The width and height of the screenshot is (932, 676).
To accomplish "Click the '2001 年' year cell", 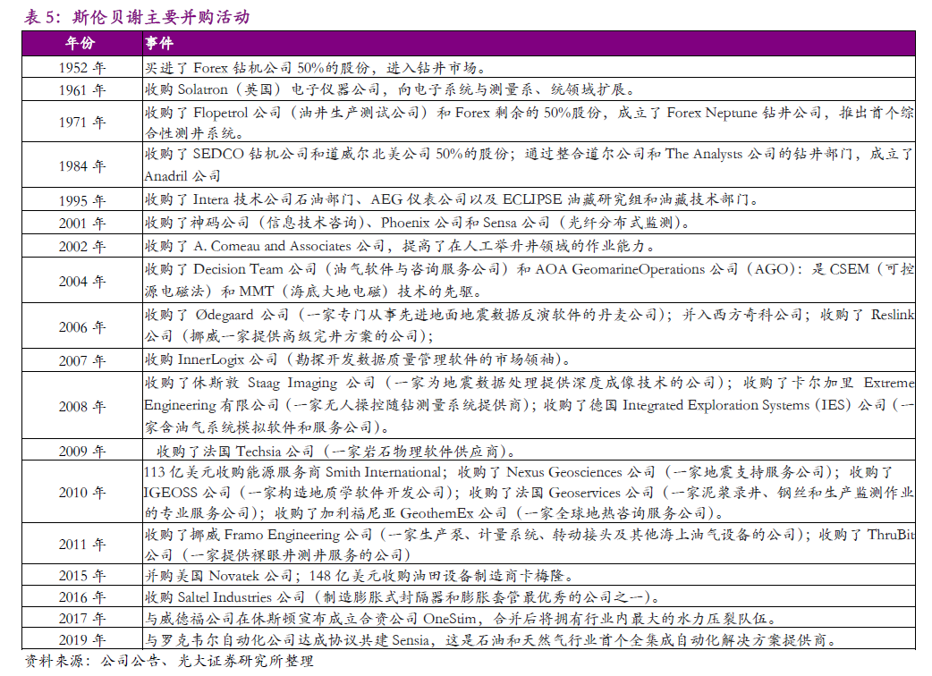I will (x=82, y=224).
